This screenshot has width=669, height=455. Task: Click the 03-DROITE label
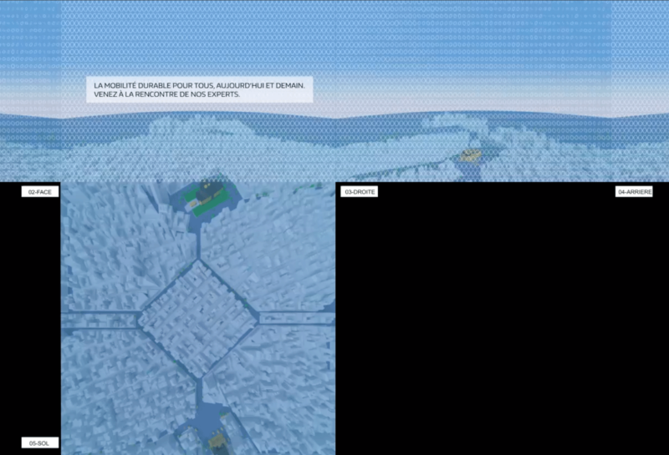360,192
